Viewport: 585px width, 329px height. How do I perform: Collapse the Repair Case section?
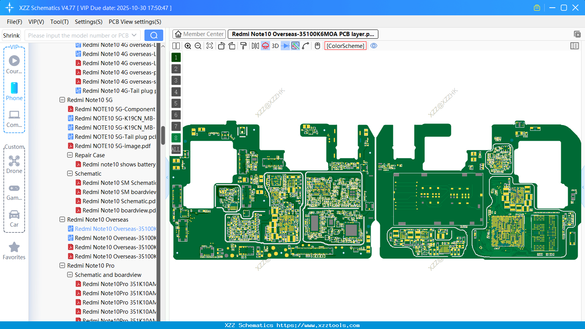70,155
